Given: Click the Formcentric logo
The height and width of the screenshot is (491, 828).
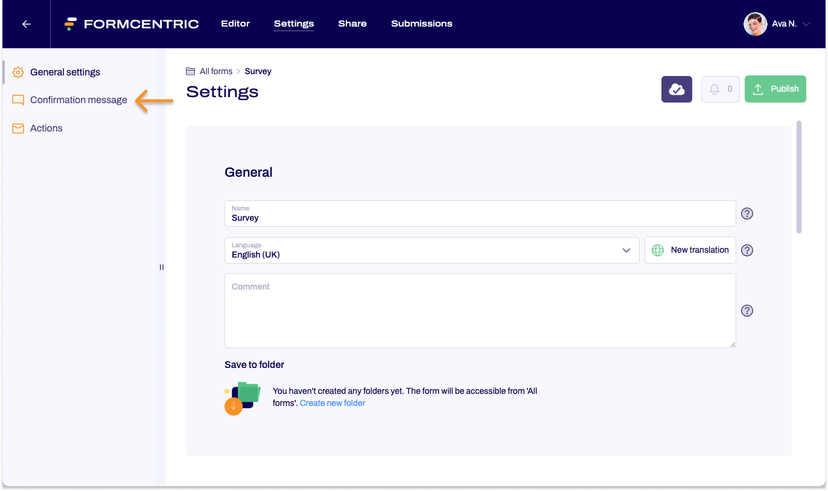Looking at the screenshot, I should click(x=132, y=24).
